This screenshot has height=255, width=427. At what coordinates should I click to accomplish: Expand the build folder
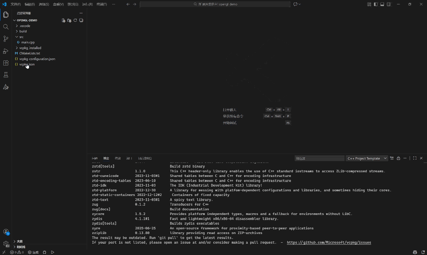[x=17, y=31]
